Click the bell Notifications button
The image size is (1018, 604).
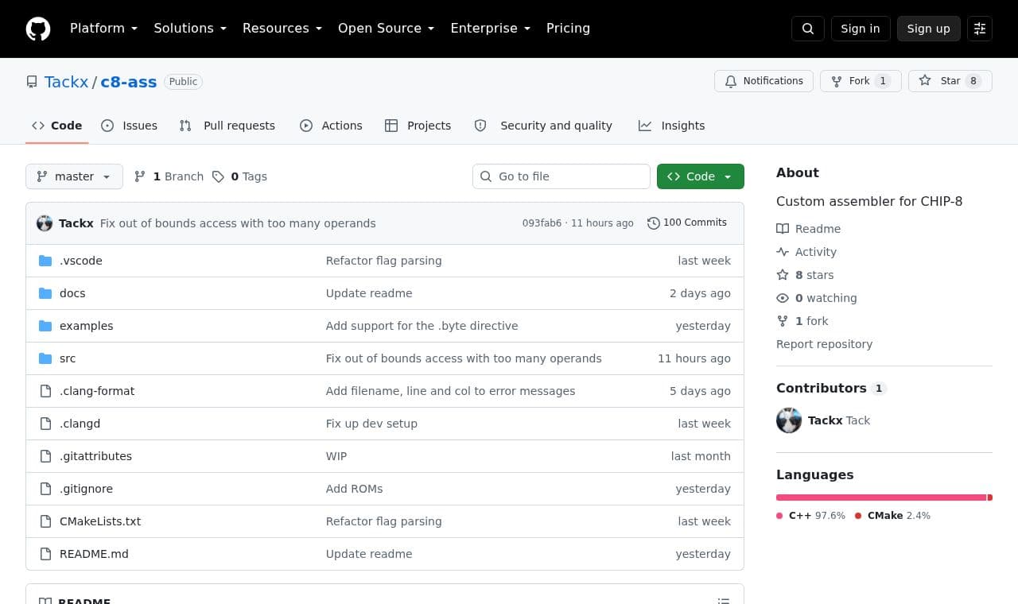point(764,81)
